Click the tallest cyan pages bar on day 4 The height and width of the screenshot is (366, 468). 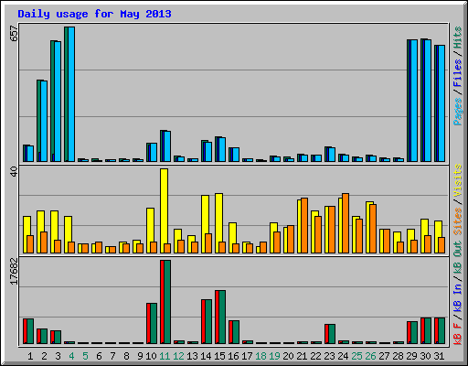click(71, 94)
